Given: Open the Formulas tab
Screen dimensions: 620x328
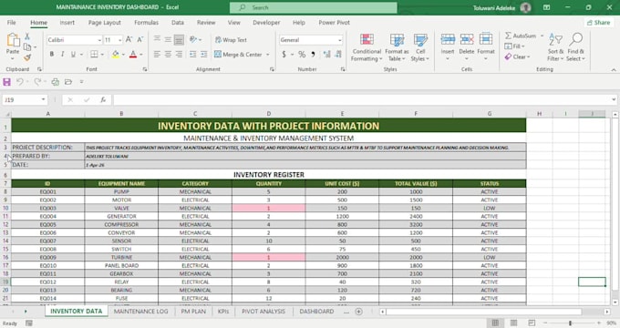Looking at the screenshot, I should point(146,23).
